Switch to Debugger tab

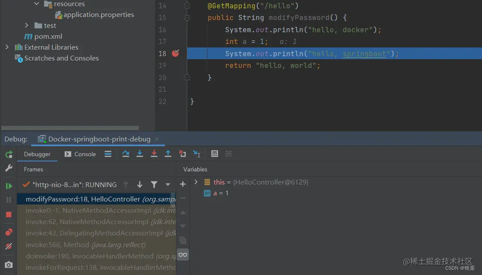coord(37,154)
